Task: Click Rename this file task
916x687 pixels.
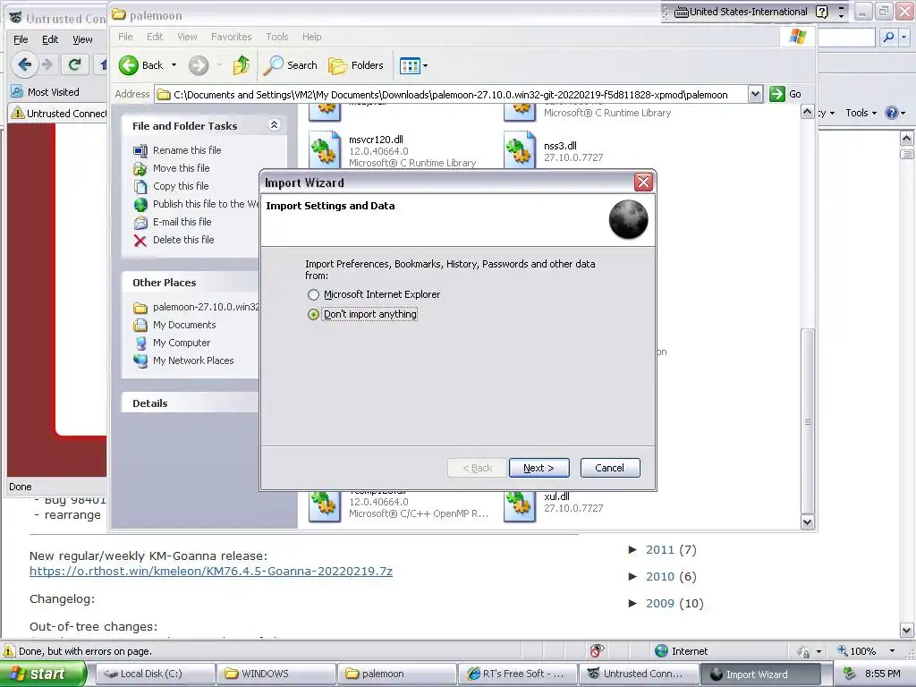Action: [187, 150]
